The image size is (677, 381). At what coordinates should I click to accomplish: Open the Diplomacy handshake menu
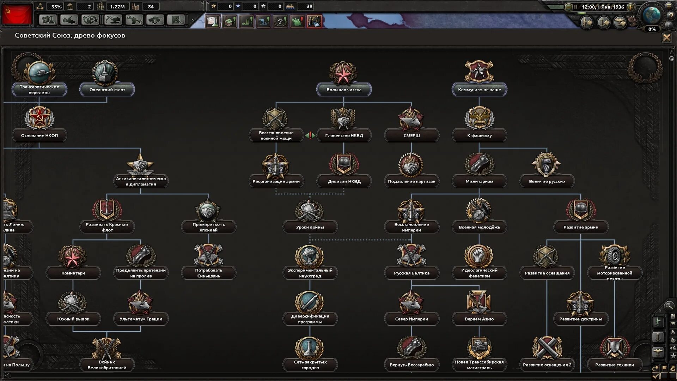pyautogui.click(x=69, y=19)
